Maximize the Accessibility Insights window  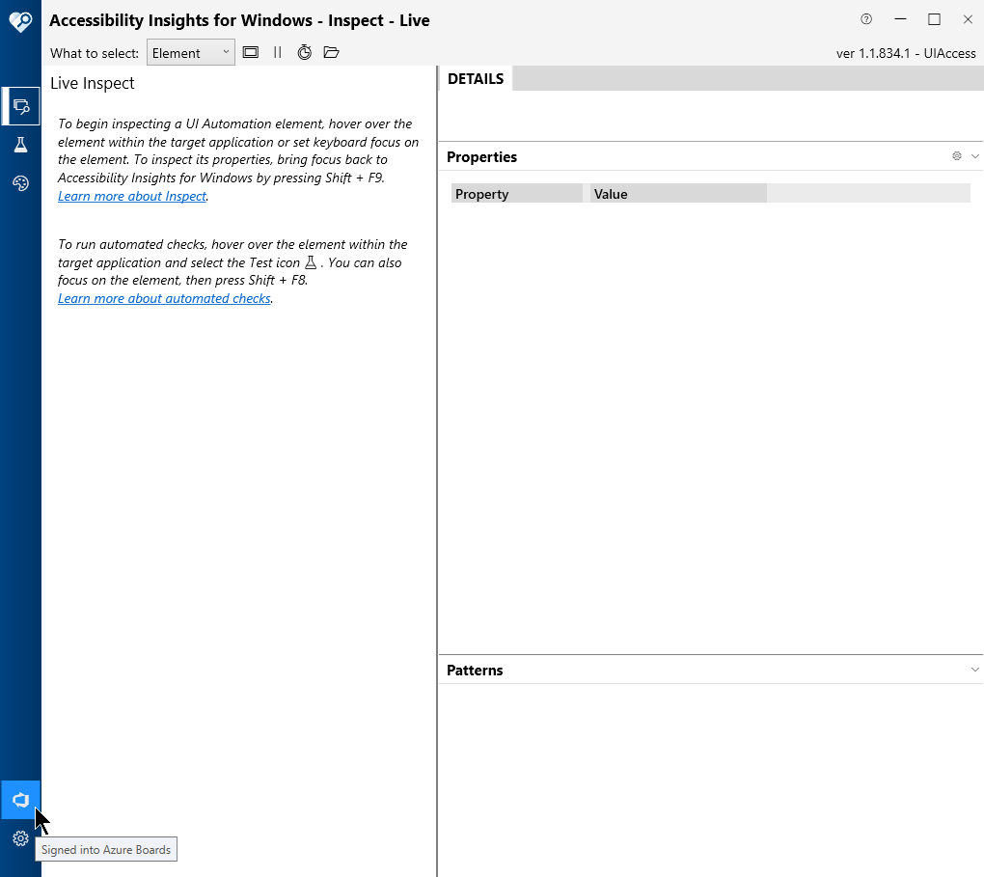point(934,19)
